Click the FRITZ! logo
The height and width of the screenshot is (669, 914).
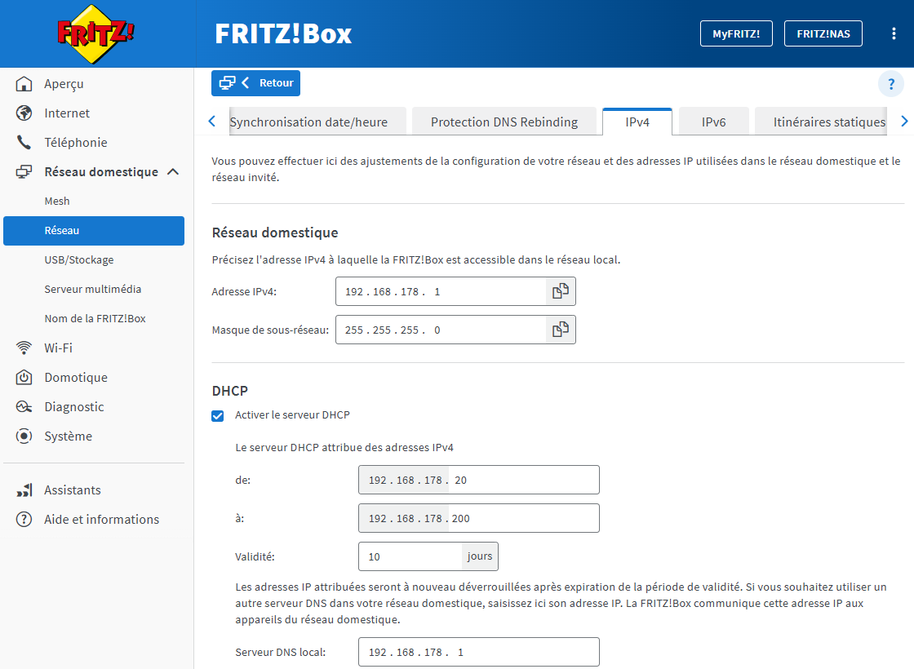(95, 33)
